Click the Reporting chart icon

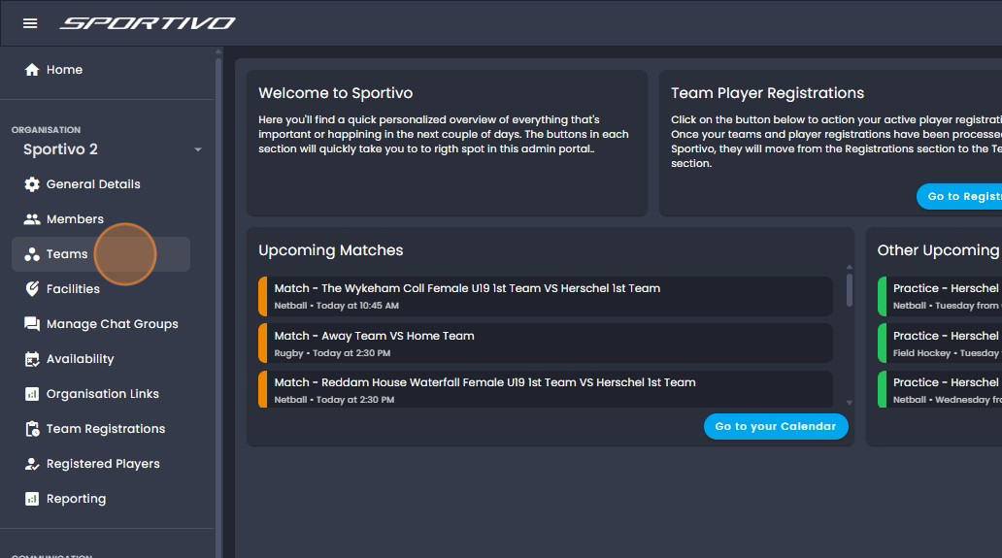pyautogui.click(x=32, y=499)
